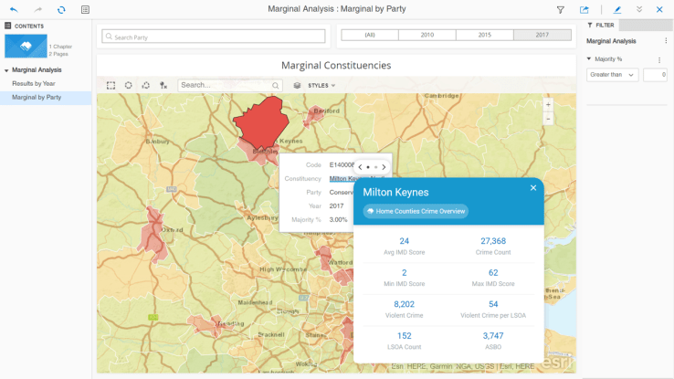Open the map layers icon
The width and height of the screenshot is (674, 379).
[x=297, y=86]
